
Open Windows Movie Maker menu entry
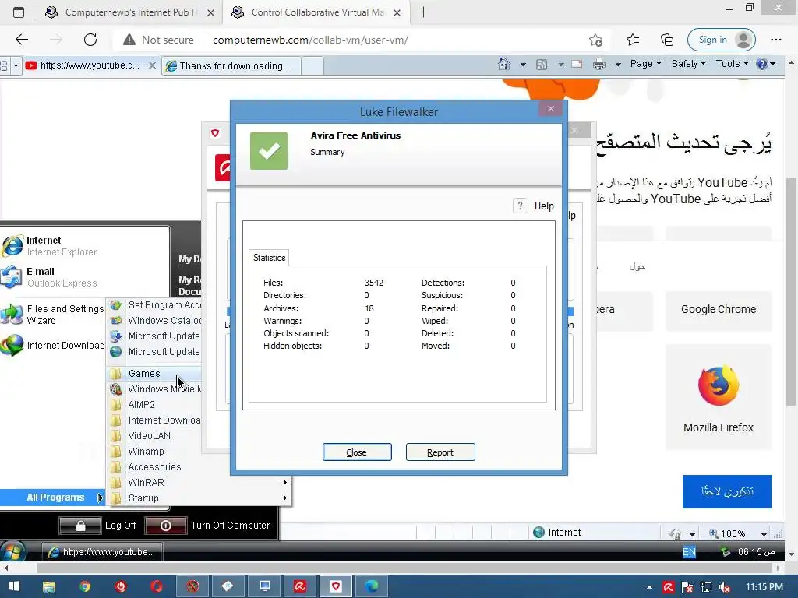tap(155, 389)
